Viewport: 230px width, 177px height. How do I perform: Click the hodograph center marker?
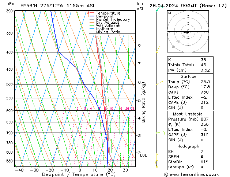(x=187, y=32)
